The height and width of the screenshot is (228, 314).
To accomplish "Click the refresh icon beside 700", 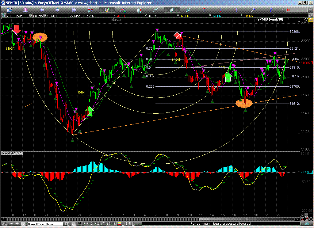I will (x=3, y=16).
